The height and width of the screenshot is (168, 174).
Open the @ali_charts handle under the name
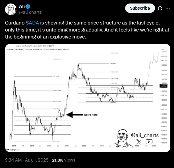(30, 12)
